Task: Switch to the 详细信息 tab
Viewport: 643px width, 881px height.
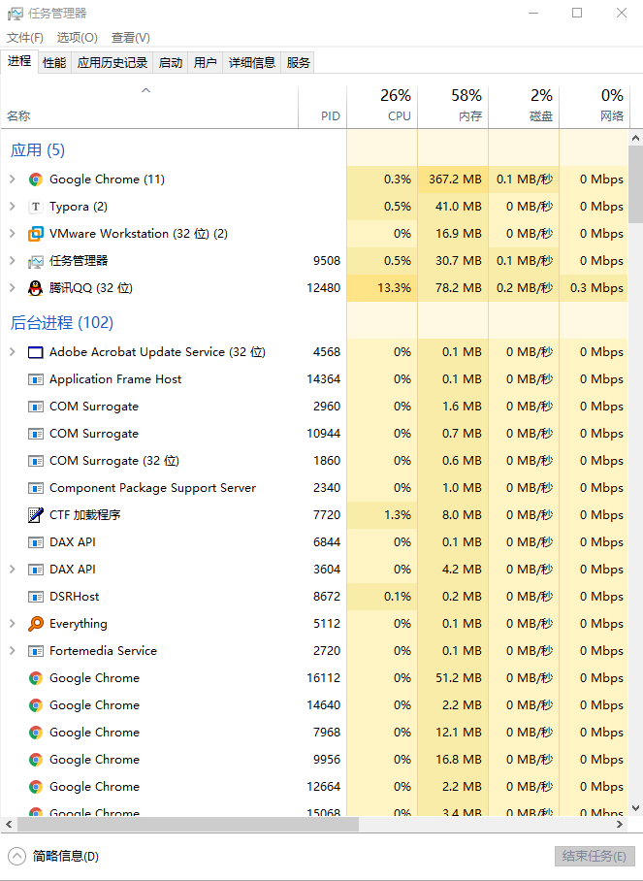Action: 251,62
